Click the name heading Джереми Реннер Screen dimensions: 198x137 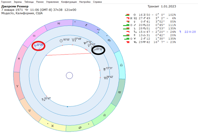(x=15, y=7)
